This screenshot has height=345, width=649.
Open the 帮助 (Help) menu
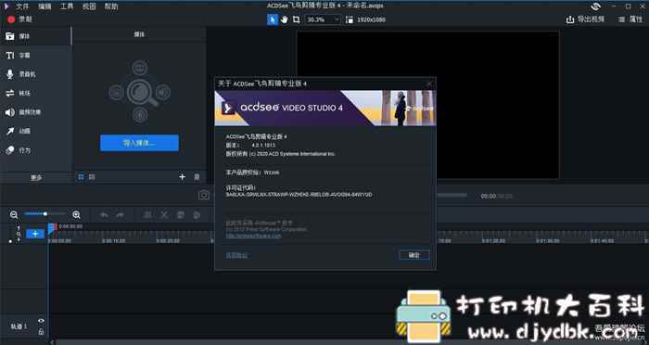pos(111,6)
